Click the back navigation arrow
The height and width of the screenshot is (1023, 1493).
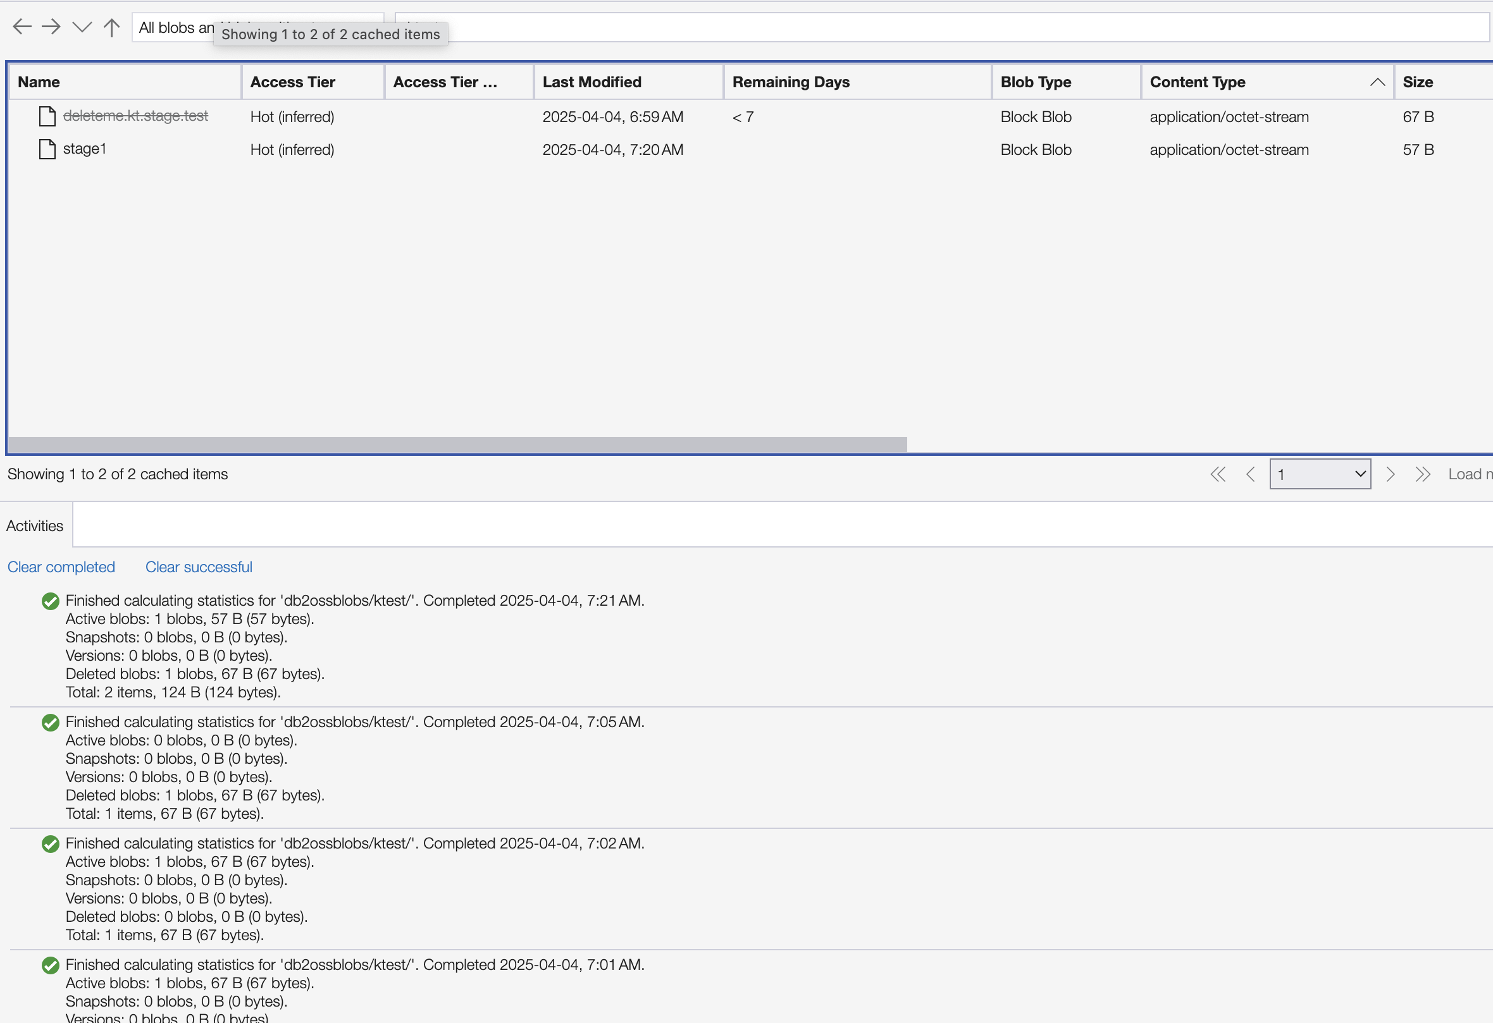22,27
